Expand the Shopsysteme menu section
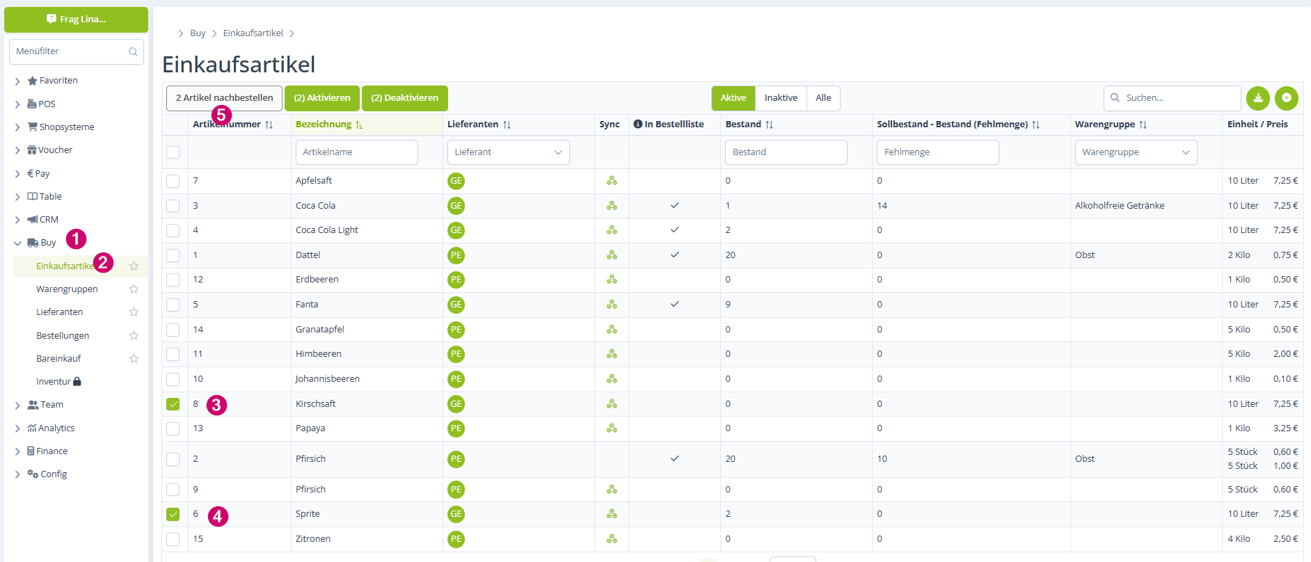The width and height of the screenshot is (1311, 562). click(x=17, y=127)
